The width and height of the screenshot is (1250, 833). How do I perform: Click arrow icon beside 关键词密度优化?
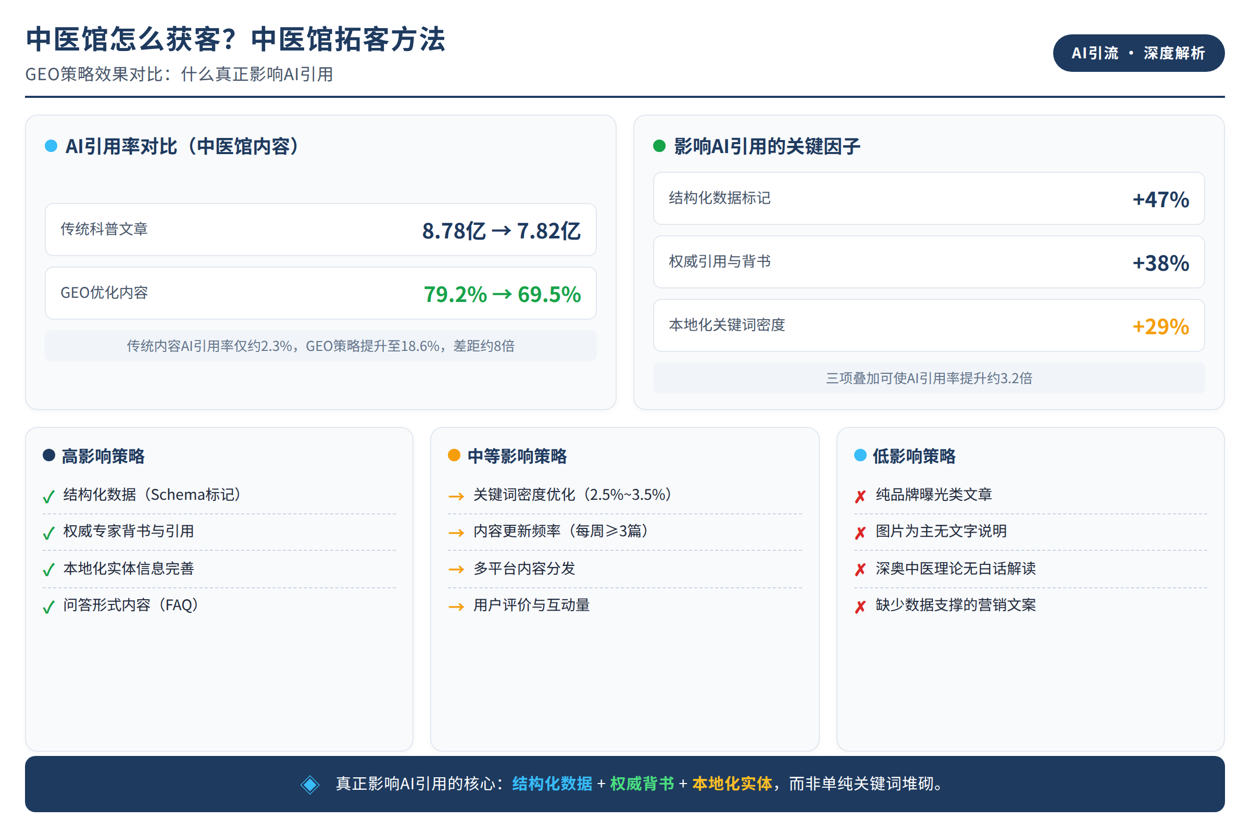pyautogui.click(x=456, y=497)
